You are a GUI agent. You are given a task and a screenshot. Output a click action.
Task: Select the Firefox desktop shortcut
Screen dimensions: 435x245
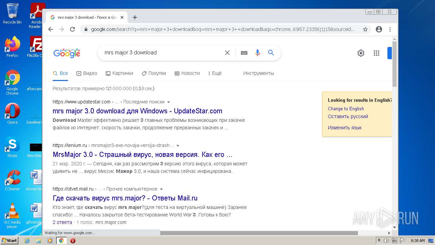point(12,47)
